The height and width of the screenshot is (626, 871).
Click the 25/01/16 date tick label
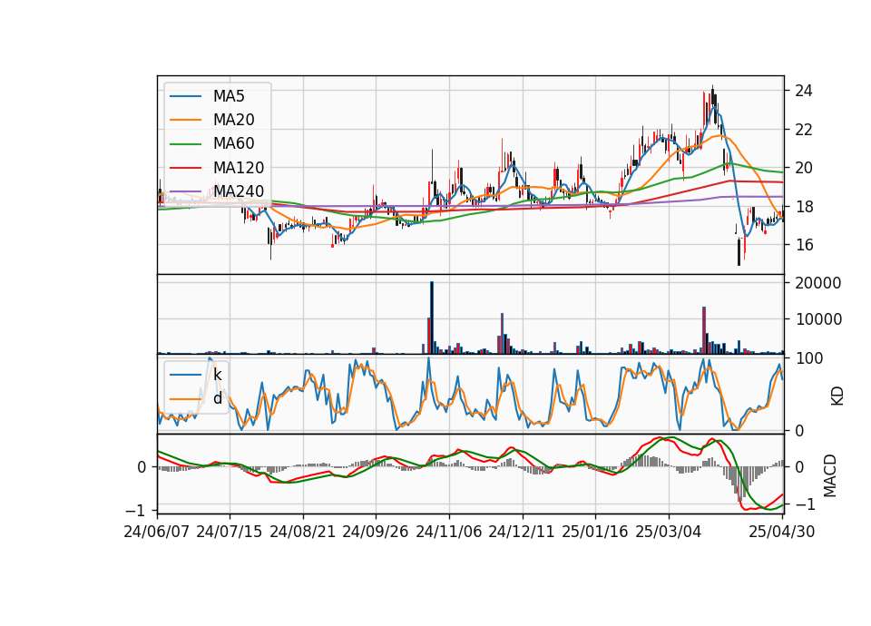595,532
